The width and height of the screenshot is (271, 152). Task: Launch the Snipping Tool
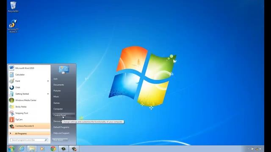29,113
